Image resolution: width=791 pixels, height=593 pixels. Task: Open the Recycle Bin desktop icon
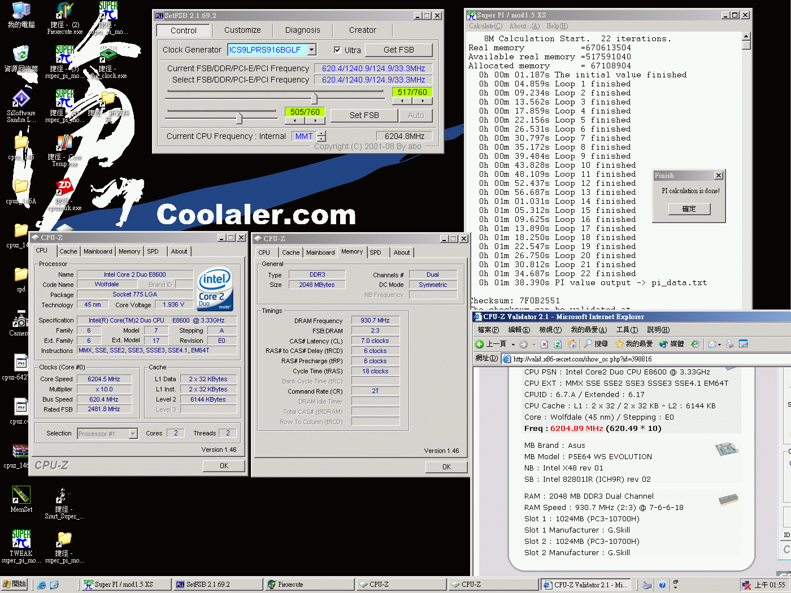coord(21,59)
